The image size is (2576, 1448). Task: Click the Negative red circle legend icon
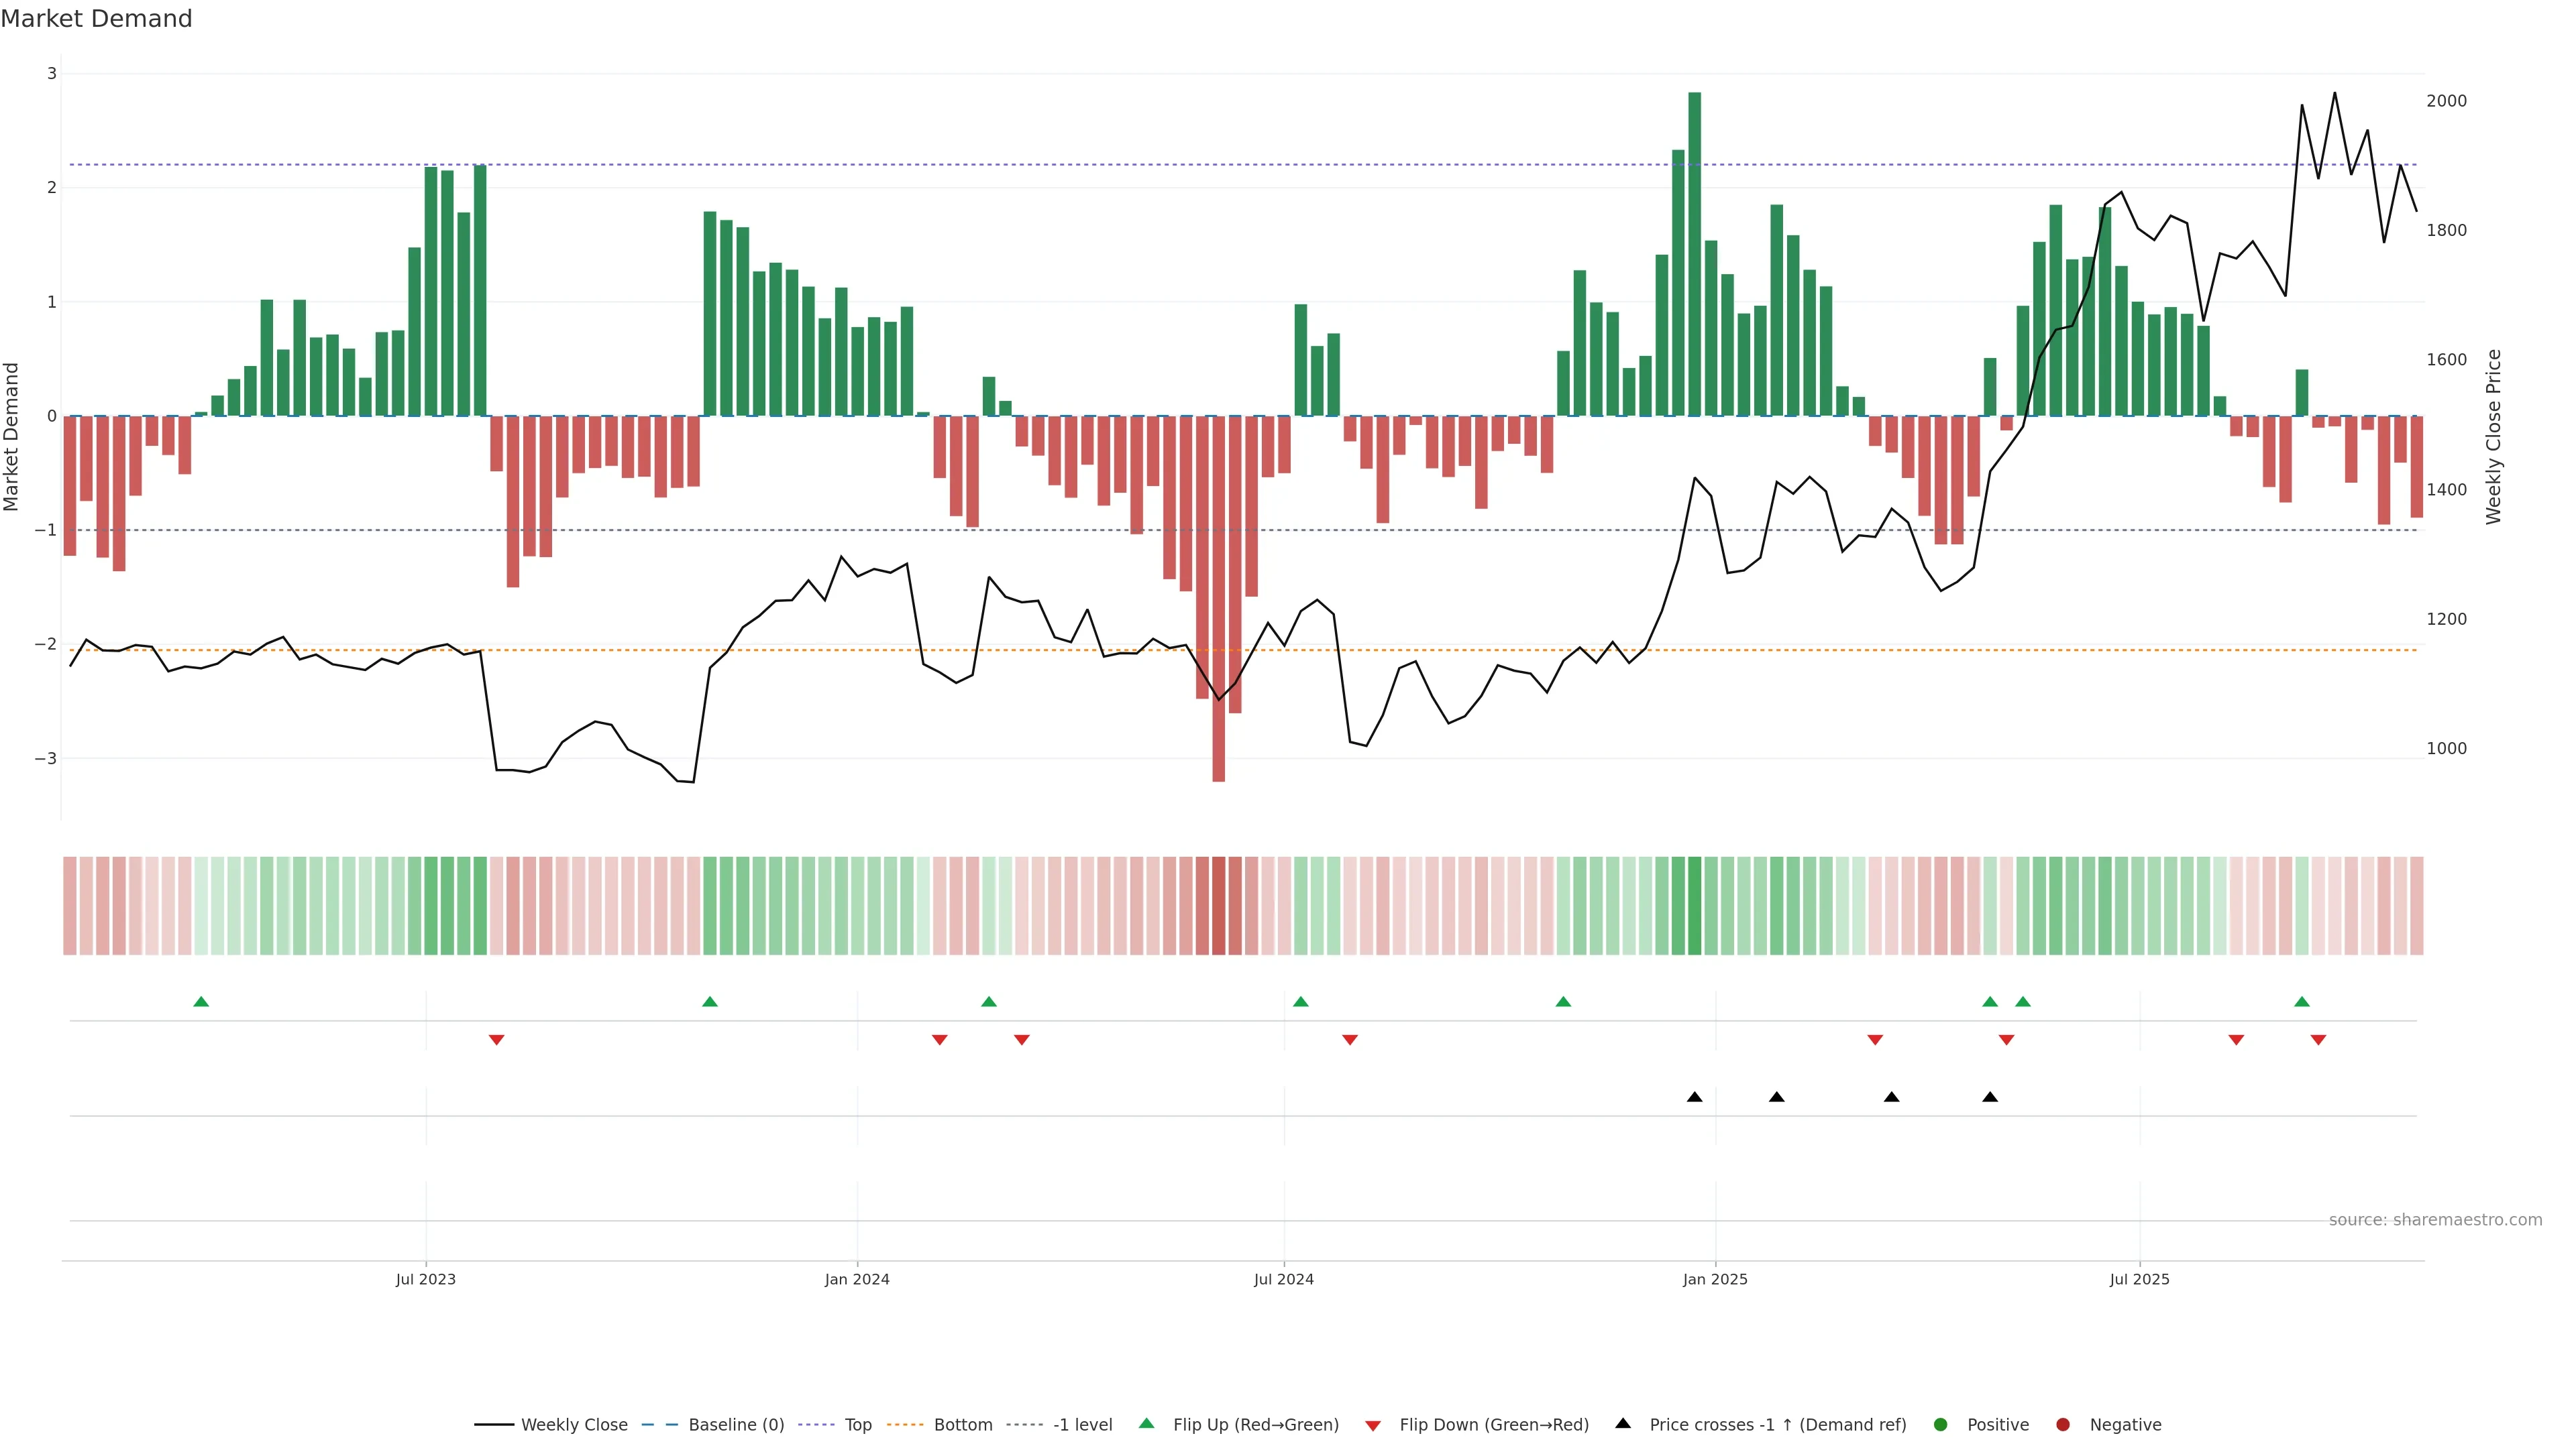[2063, 1425]
